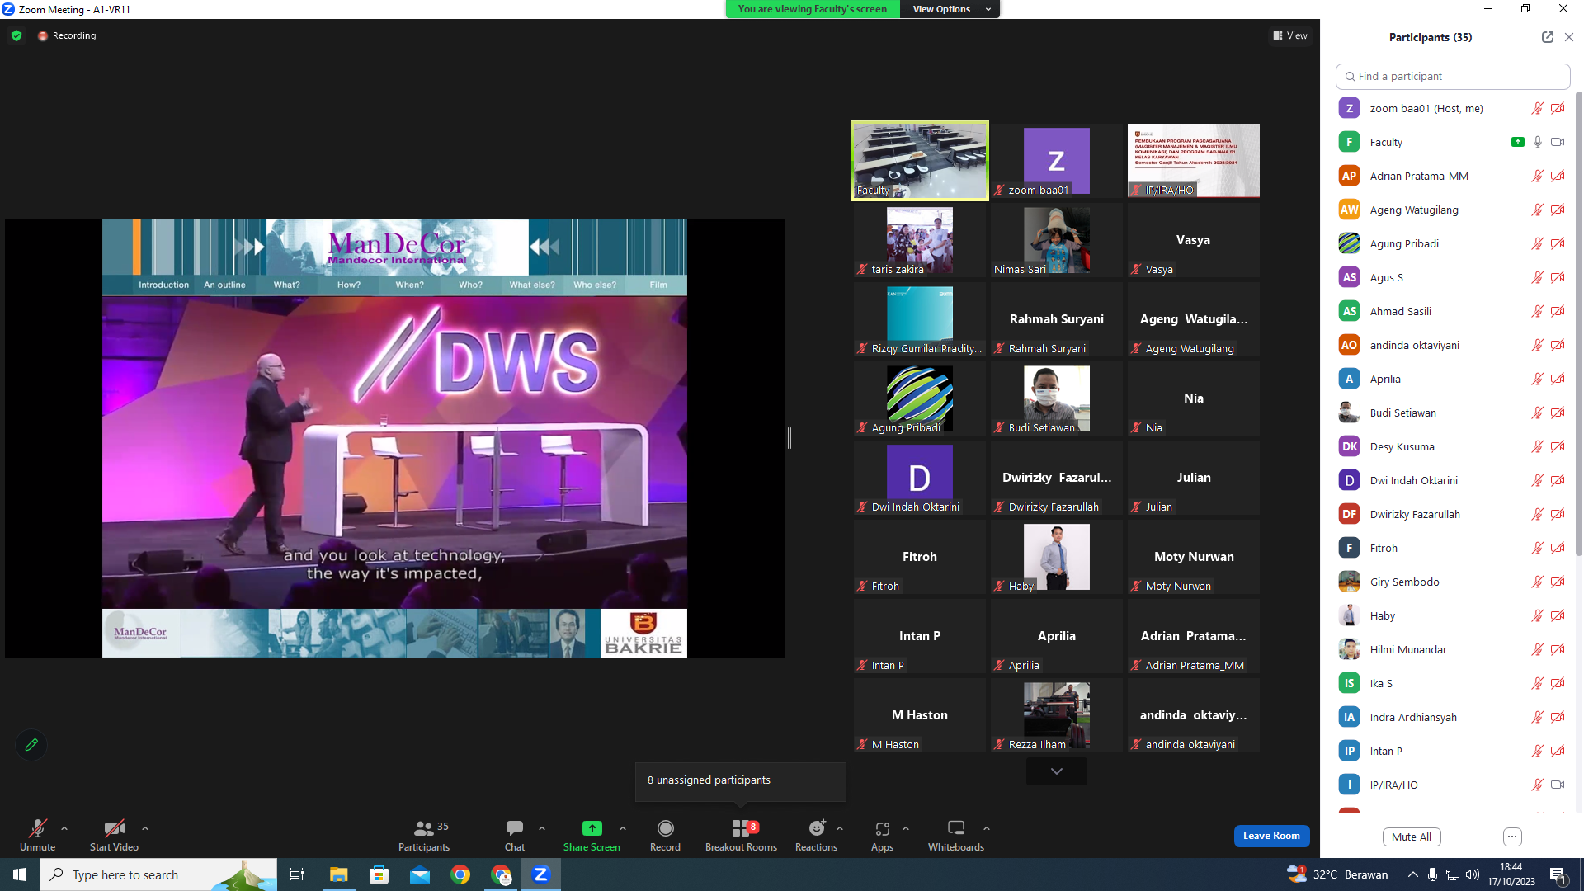Toggle mute for Budi Setiawan in list
Screen dimensions: 1584x891
(1537, 412)
